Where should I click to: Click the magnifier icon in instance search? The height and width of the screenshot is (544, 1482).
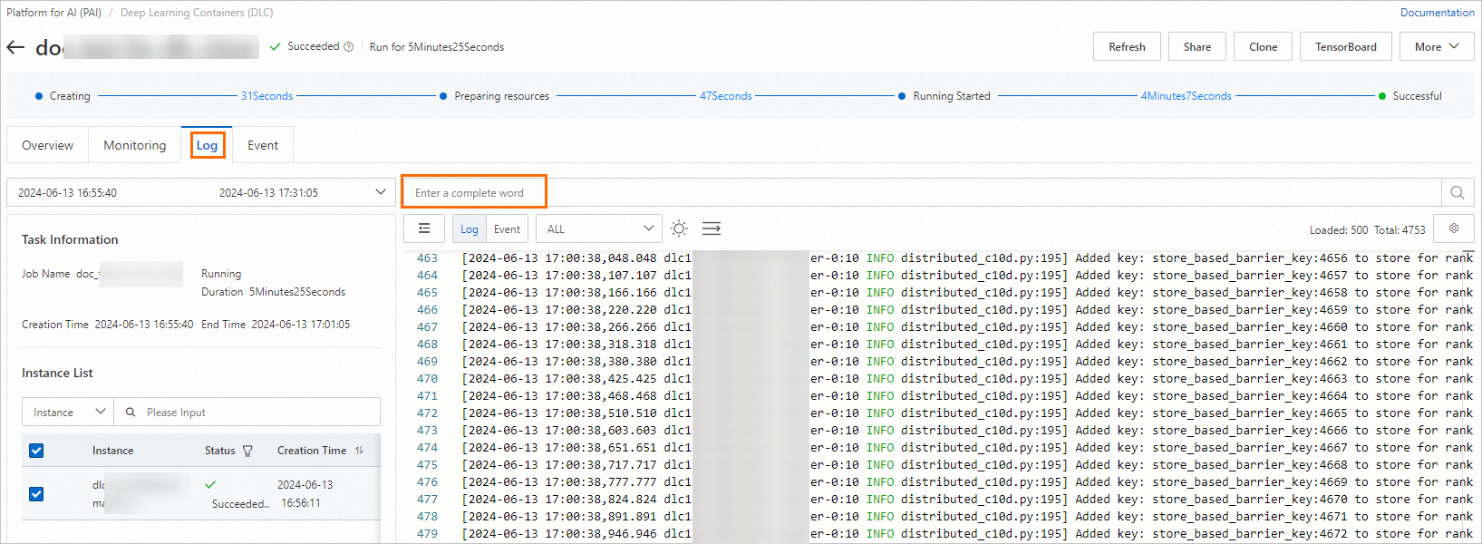click(x=131, y=412)
